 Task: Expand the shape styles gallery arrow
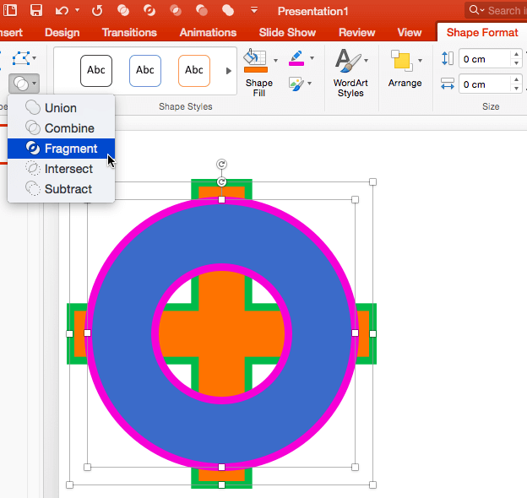228,71
